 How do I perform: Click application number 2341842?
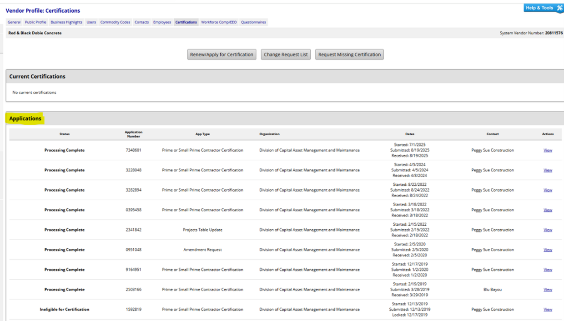[x=134, y=230]
